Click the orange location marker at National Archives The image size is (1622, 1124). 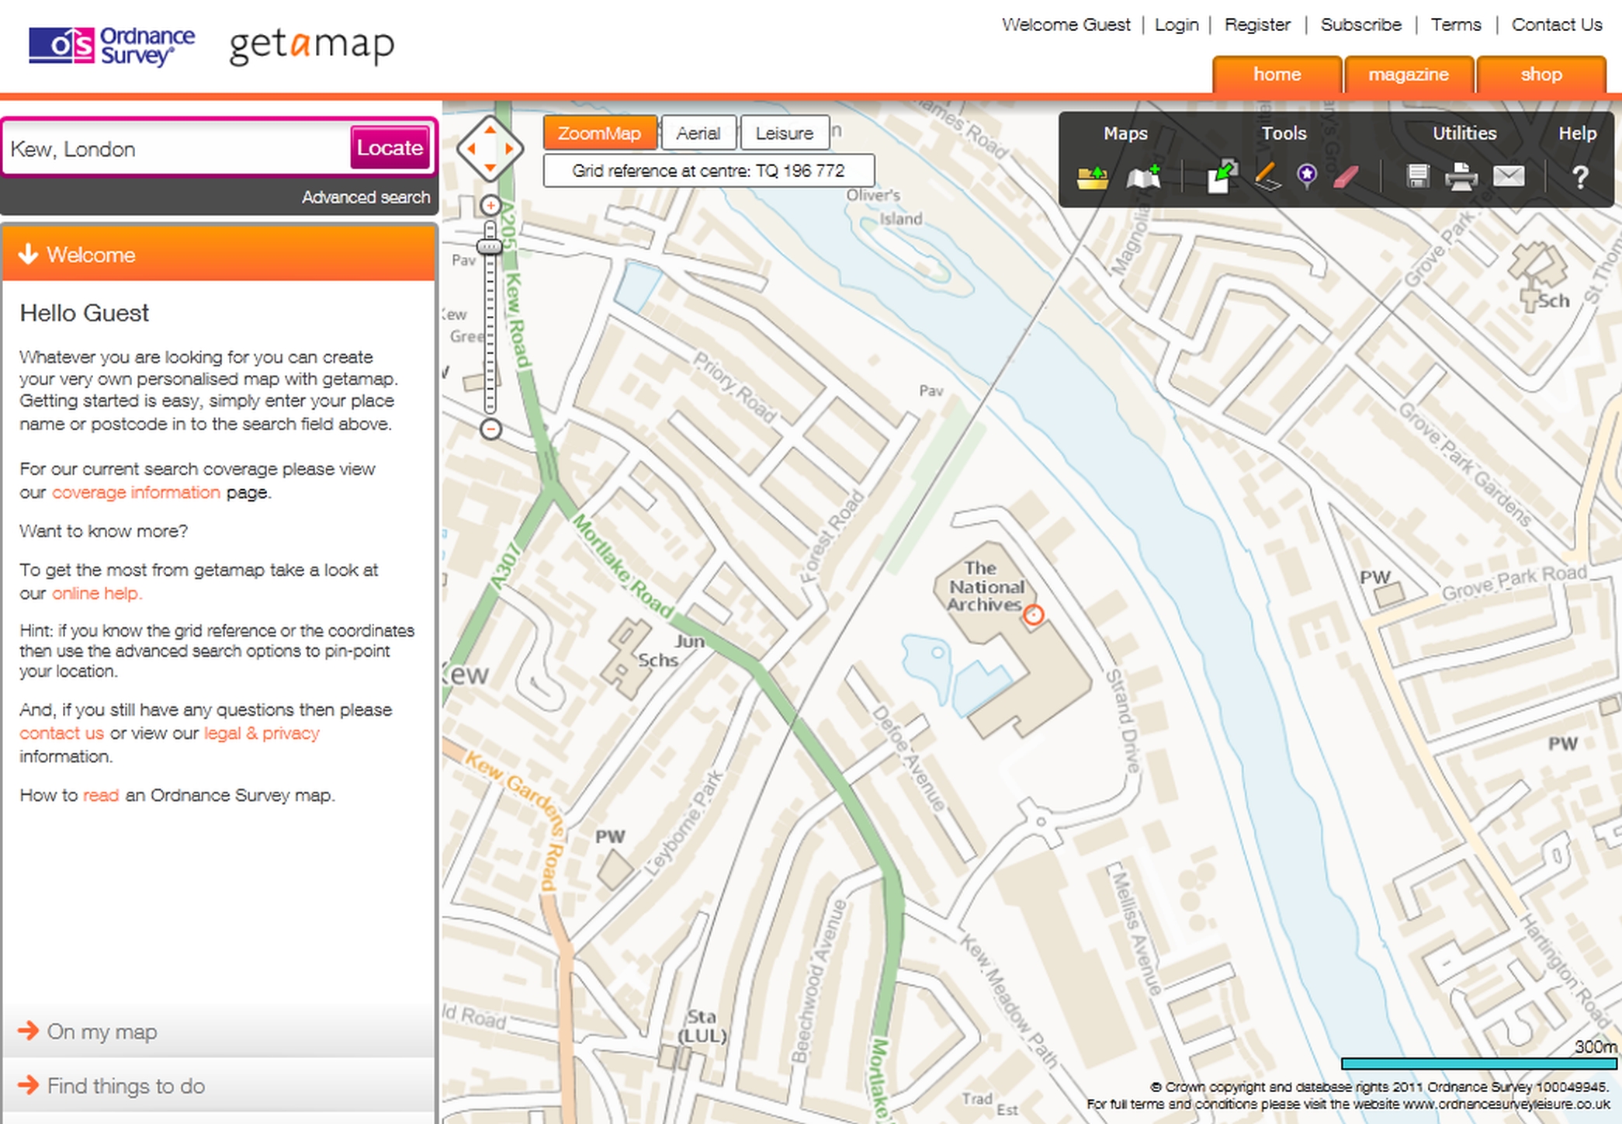[x=1033, y=615]
